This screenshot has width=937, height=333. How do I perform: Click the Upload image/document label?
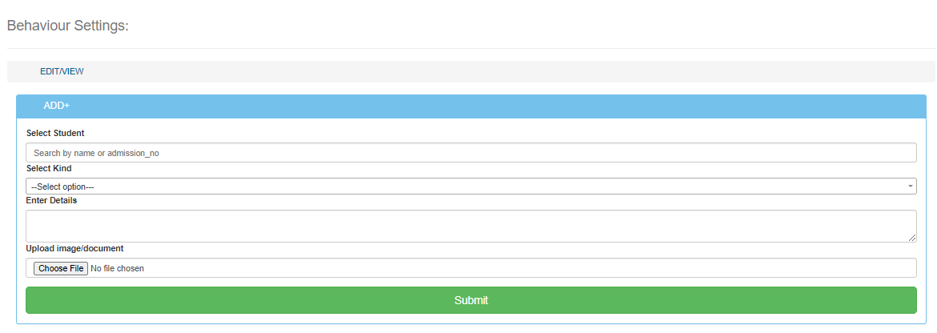click(74, 248)
